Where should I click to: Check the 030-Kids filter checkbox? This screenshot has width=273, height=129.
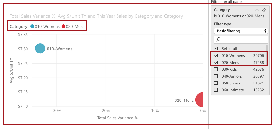(x=216, y=69)
